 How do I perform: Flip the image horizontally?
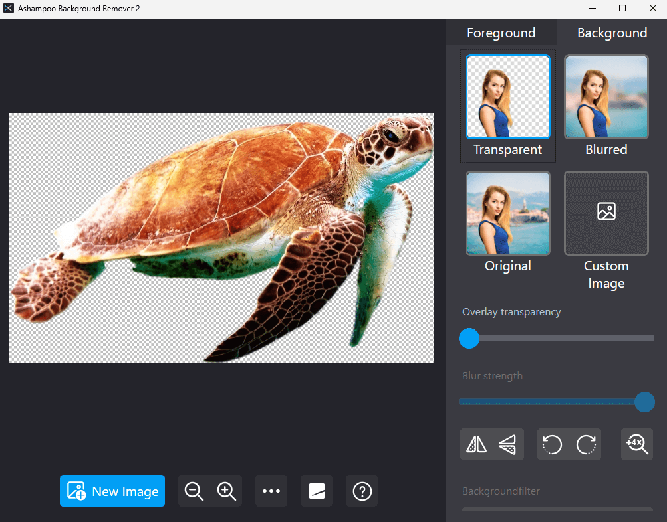[x=477, y=444]
